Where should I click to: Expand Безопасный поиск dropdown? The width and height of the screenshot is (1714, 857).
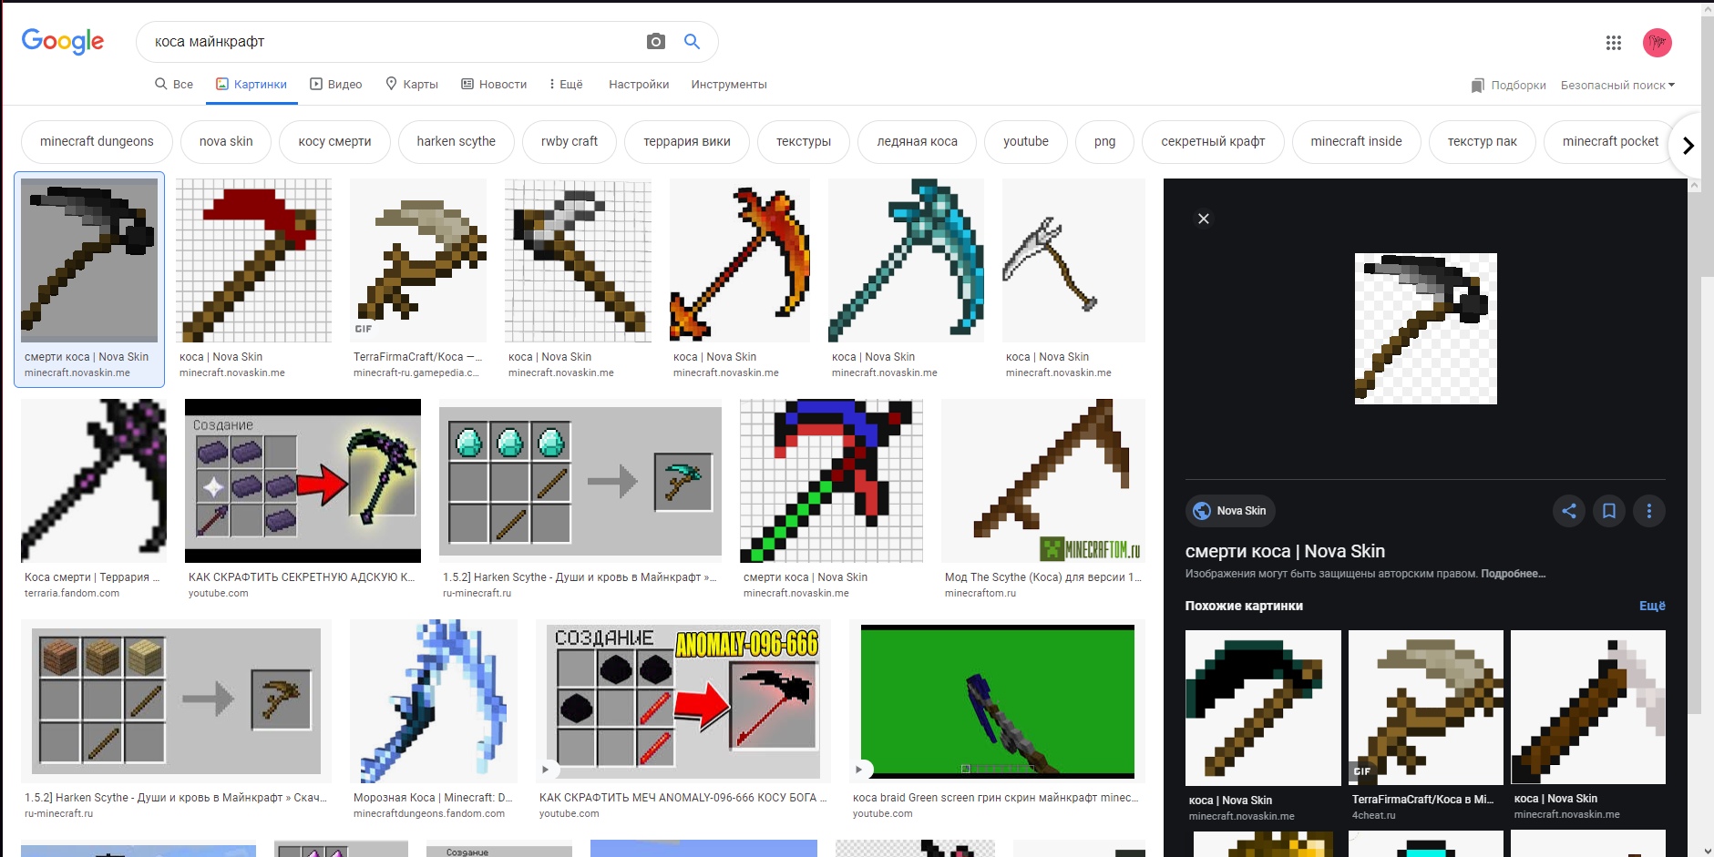click(x=1617, y=85)
